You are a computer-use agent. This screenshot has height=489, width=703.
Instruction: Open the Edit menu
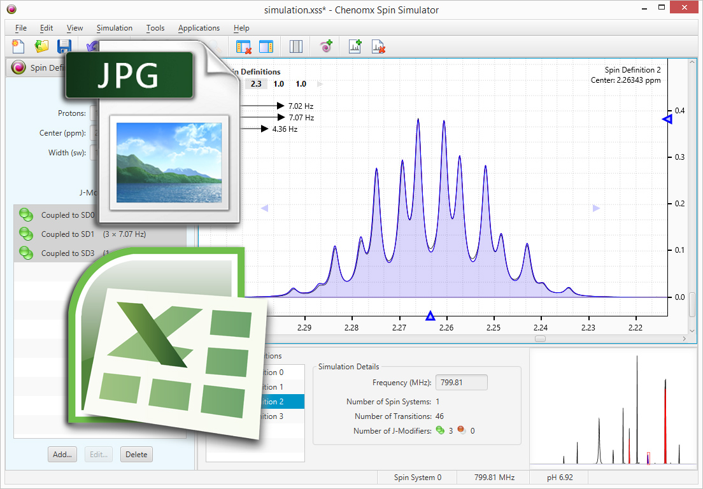(x=46, y=28)
